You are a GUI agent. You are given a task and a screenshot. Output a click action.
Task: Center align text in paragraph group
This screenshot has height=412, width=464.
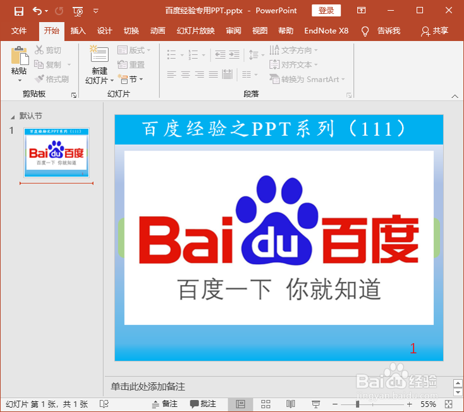click(x=186, y=74)
